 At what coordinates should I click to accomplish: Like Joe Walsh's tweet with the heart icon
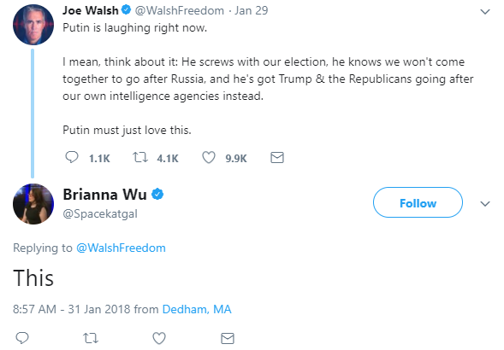(x=209, y=158)
